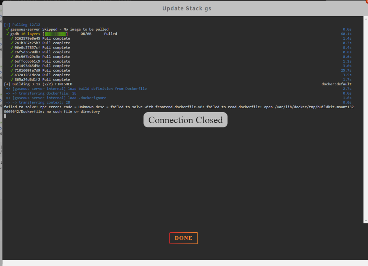Click the layer 865a24d6d1f2 line

[40, 79]
